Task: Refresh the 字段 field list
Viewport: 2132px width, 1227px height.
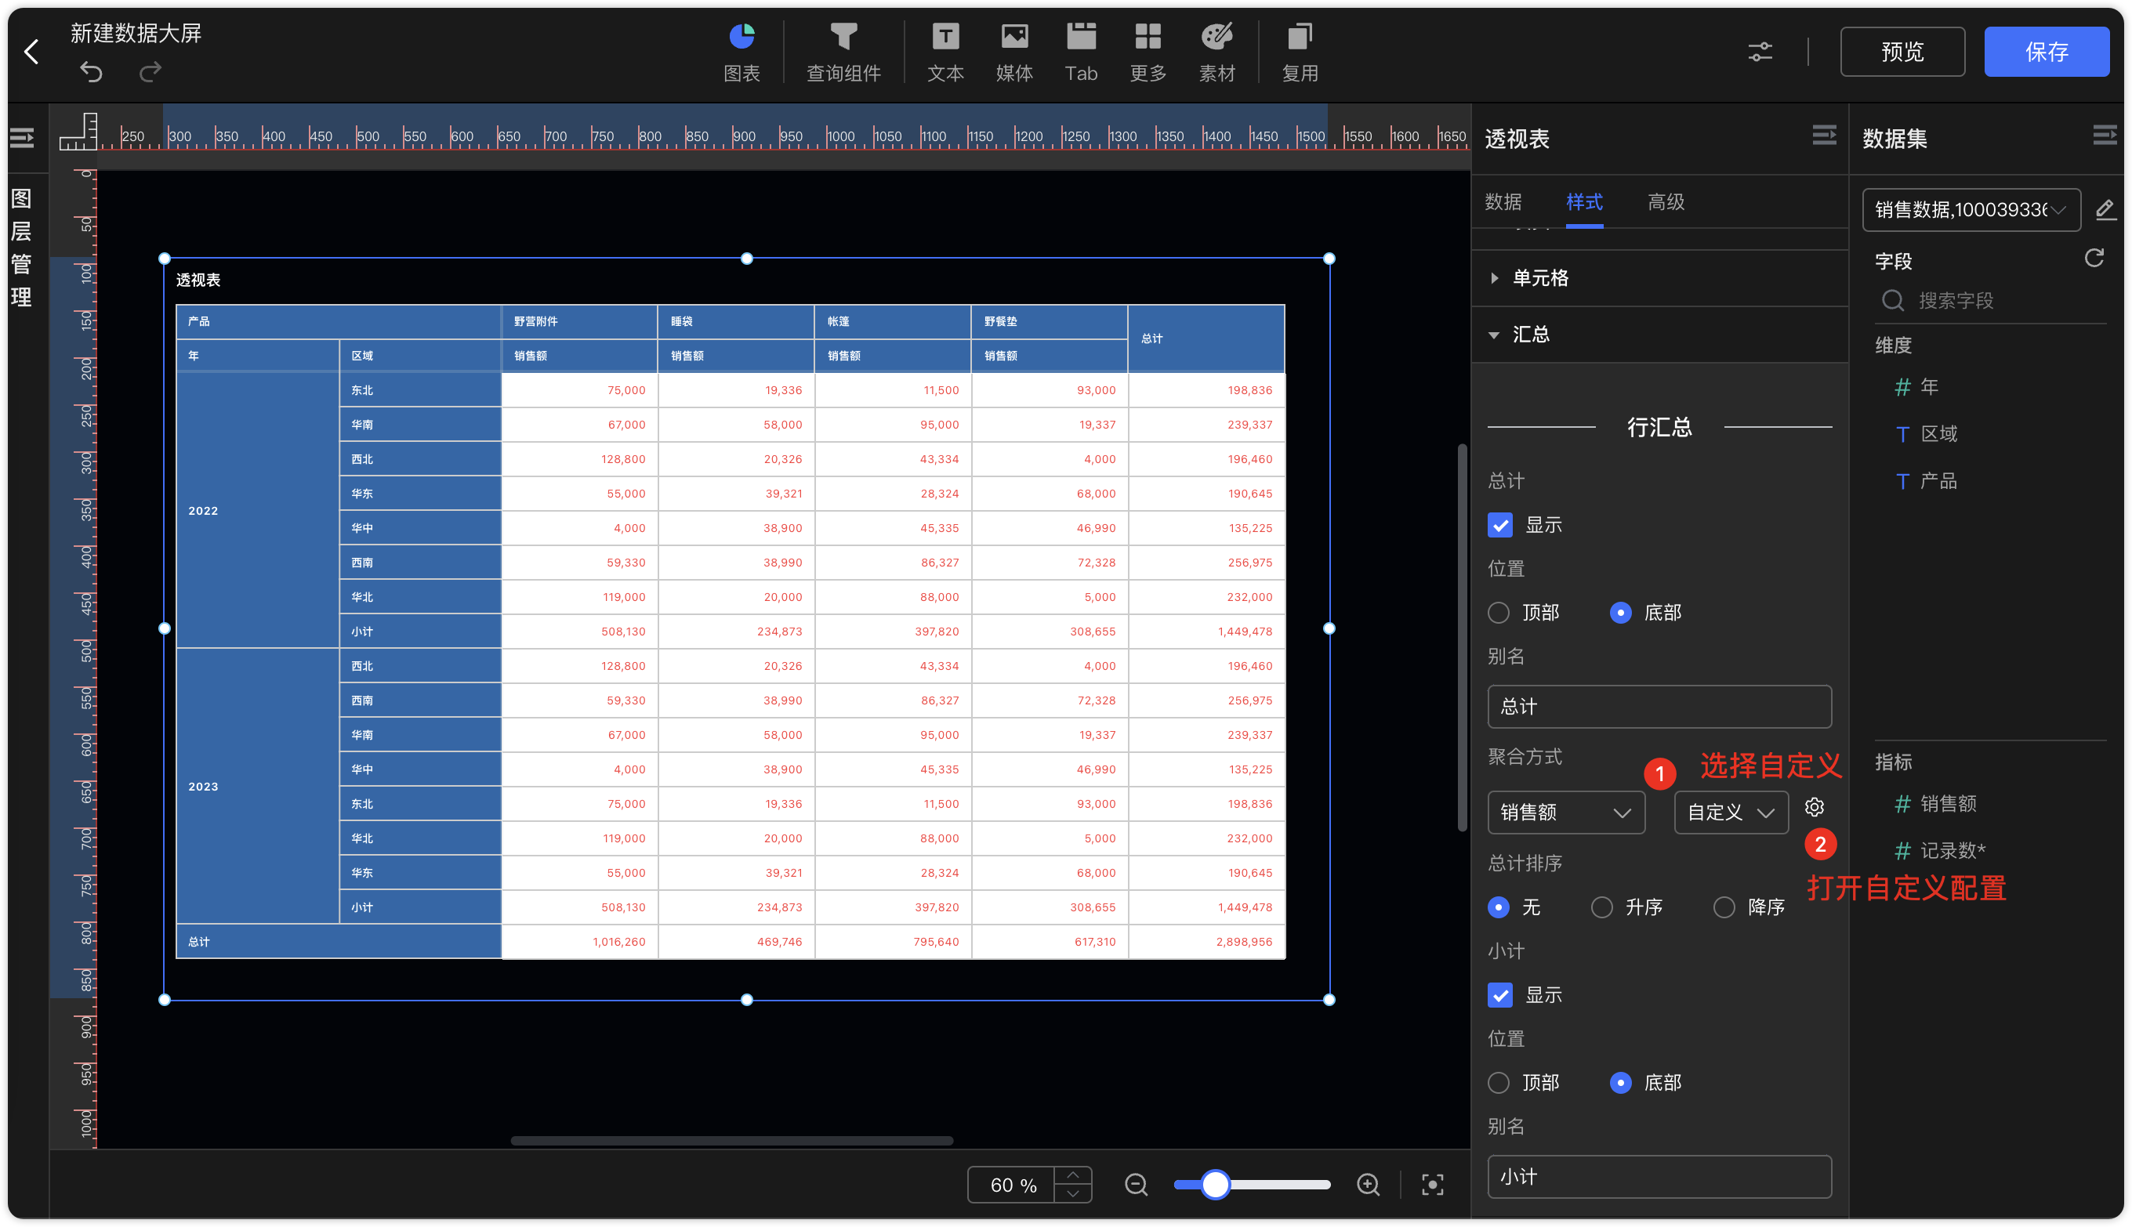Action: click(2094, 258)
